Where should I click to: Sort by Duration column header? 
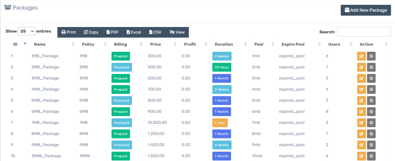point(224,44)
